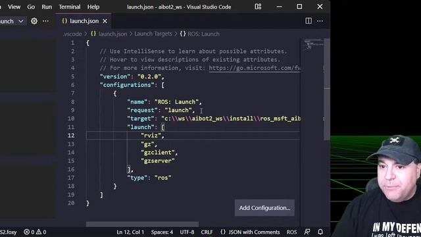Image resolution: width=421 pixels, height=237 pixels.
Task: Click the "request" key on line 9
Action: tap(142, 110)
